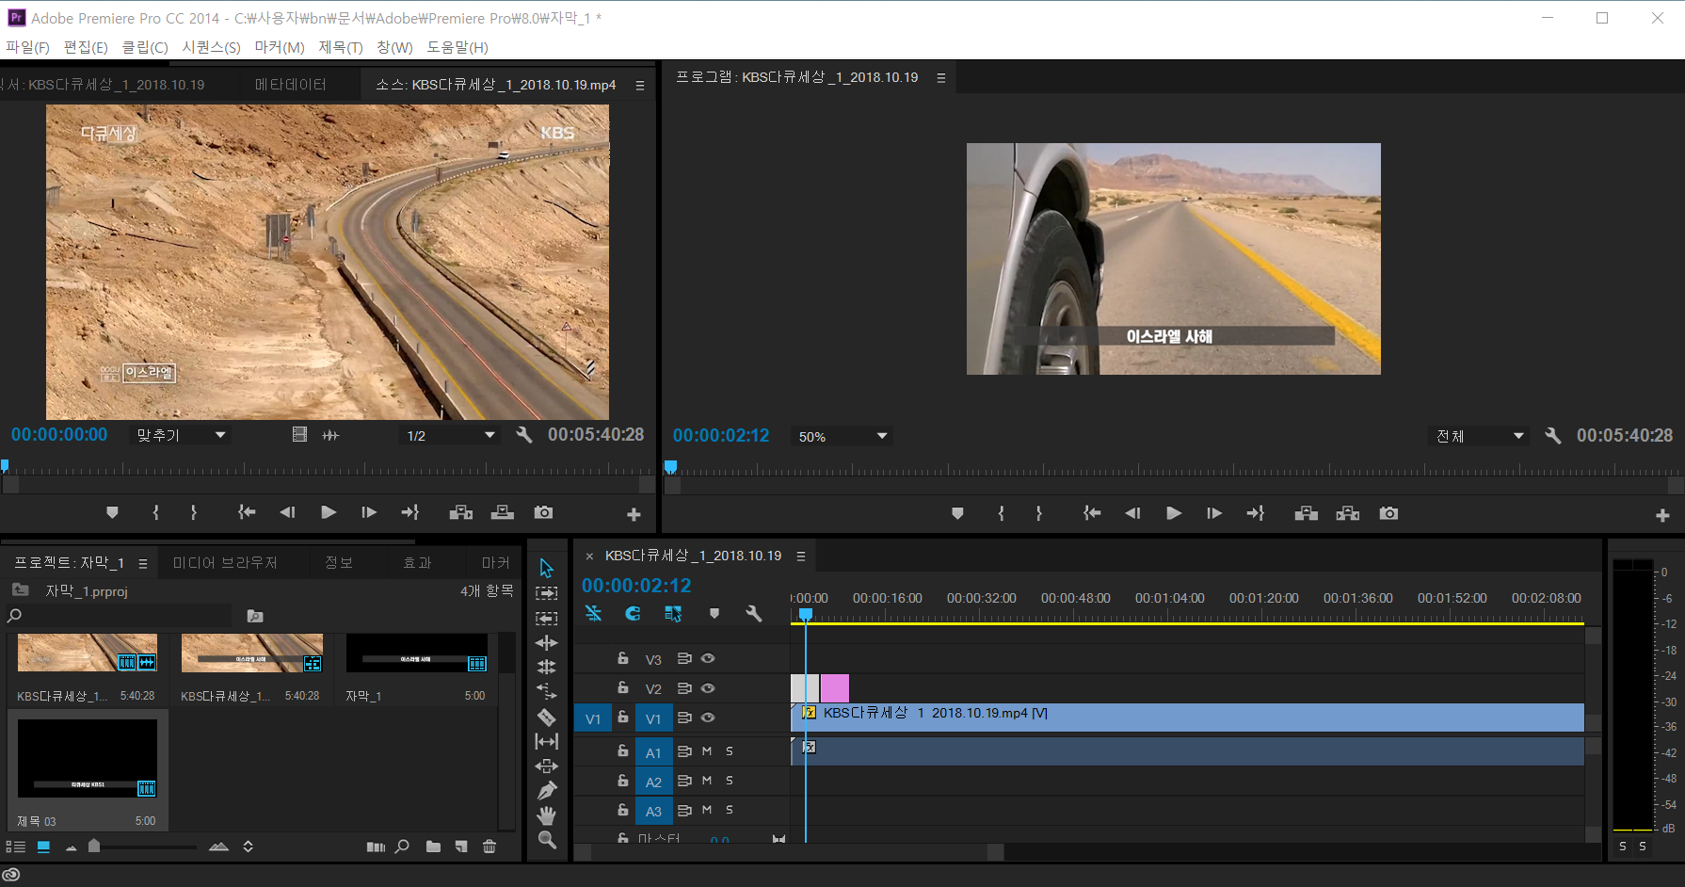Mark In point in Source monitor
This screenshot has height=887, width=1685.
pyautogui.click(x=155, y=512)
